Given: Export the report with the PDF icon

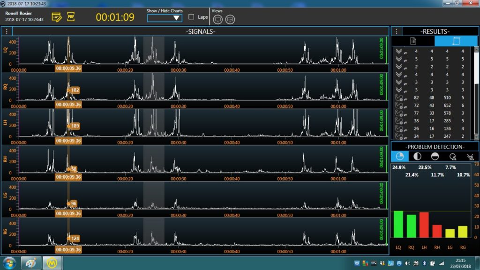Looking at the screenshot, I should pos(71,16).
